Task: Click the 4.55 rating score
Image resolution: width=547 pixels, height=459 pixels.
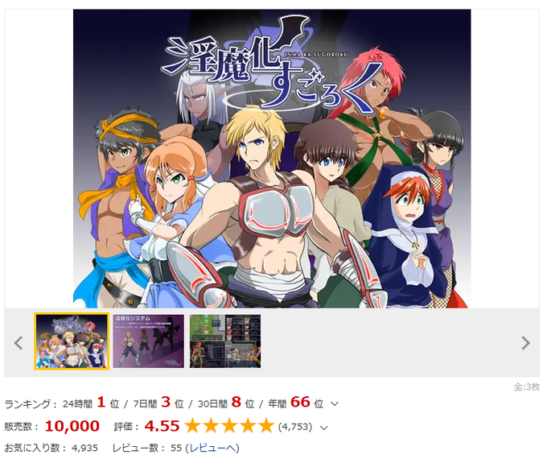Action: (162, 426)
